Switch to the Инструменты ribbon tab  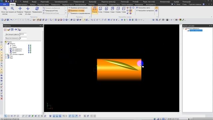[151, 4]
